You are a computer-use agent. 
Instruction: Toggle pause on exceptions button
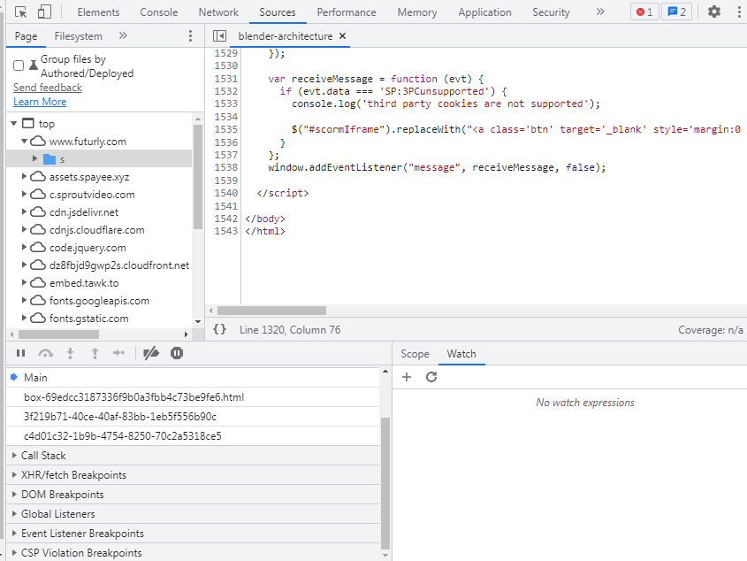(x=177, y=353)
